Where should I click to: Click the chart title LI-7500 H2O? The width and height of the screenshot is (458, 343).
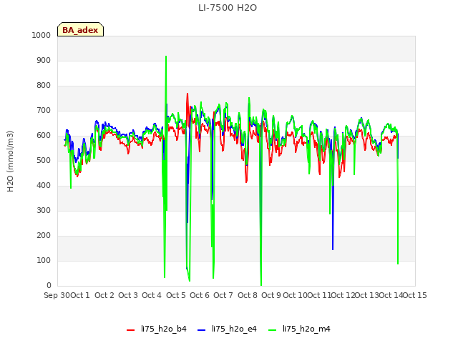(x=228, y=8)
